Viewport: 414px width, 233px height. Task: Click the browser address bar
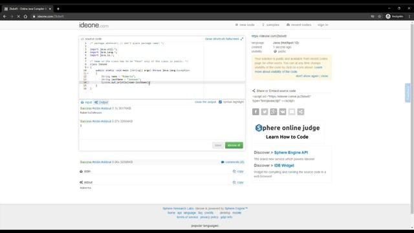point(201,16)
